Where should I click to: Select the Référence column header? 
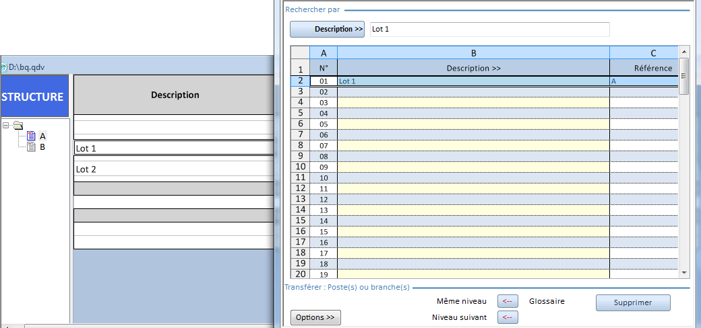[x=652, y=68]
